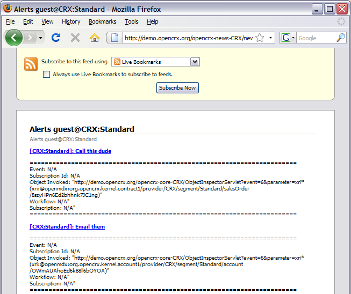This screenshot has height=294, width=351.
Task: Open the 'Call this dude' alert link
Action: click(x=70, y=151)
